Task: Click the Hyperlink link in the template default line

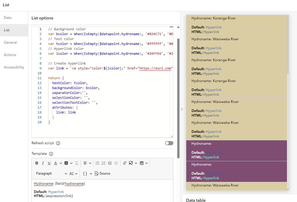Action: pyautogui.click(x=56, y=192)
